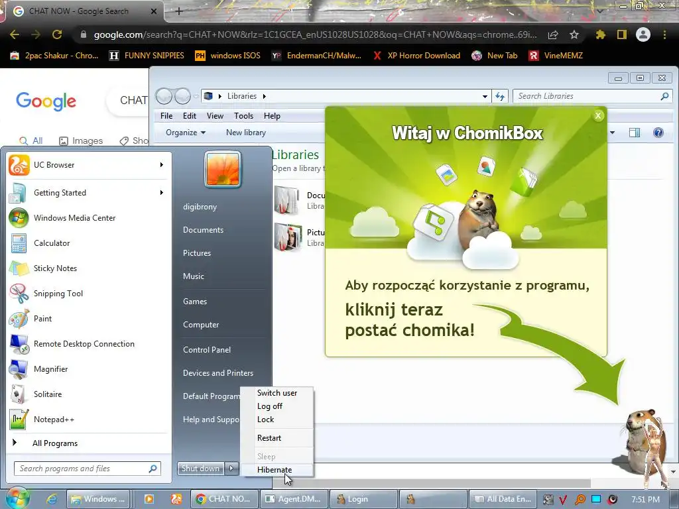Open Chrome extensions puzzle icon
The width and height of the screenshot is (679, 509).
click(x=600, y=34)
